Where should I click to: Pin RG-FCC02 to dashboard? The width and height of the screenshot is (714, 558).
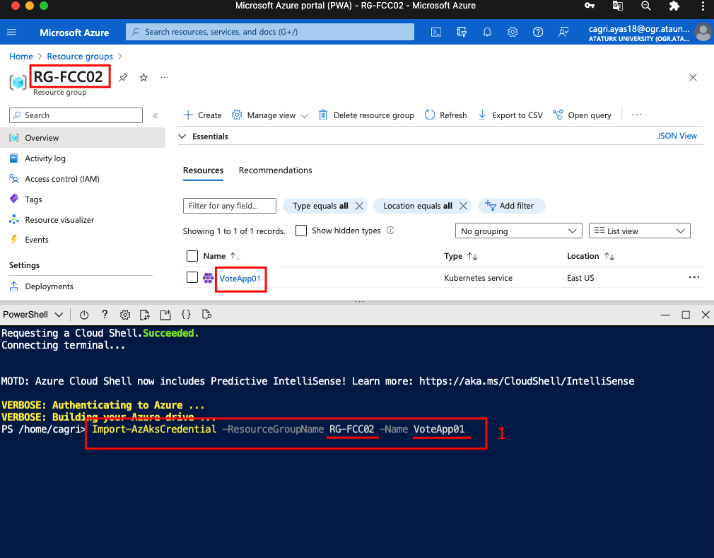(123, 77)
